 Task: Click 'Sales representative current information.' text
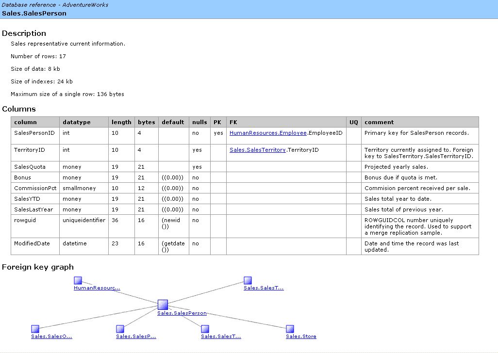(68, 44)
